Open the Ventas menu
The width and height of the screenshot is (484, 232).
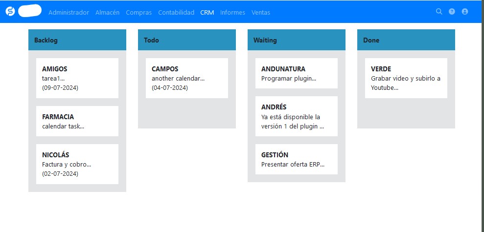coord(261,13)
